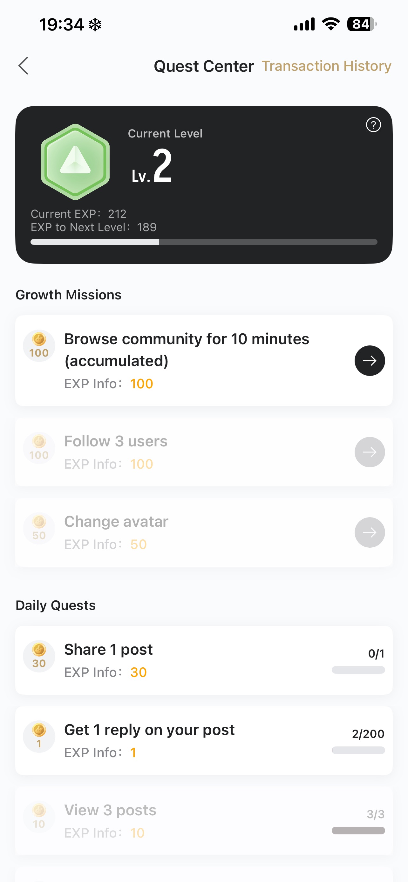This screenshot has height=882, width=408.
Task: Tap the Change avatar mission title
Action: (116, 522)
